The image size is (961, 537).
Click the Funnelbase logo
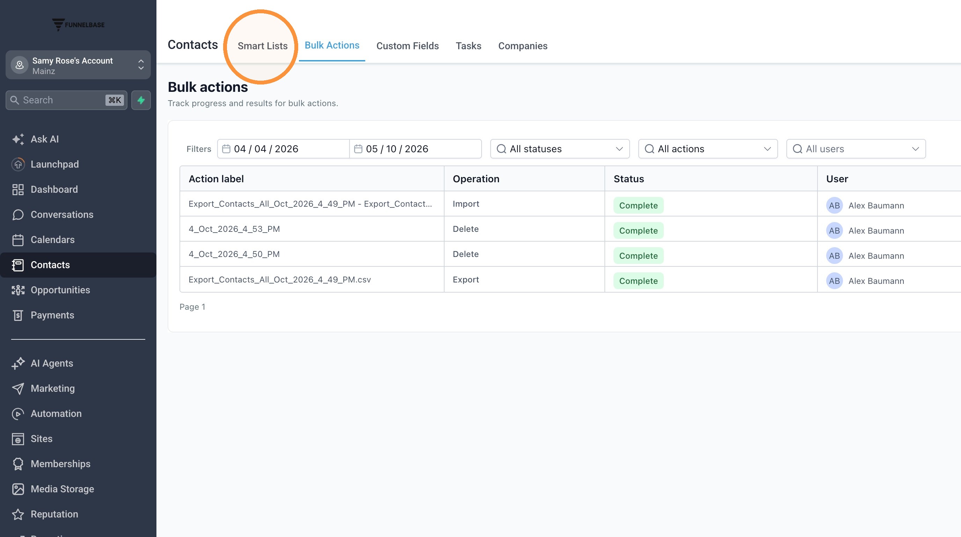pos(78,24)
